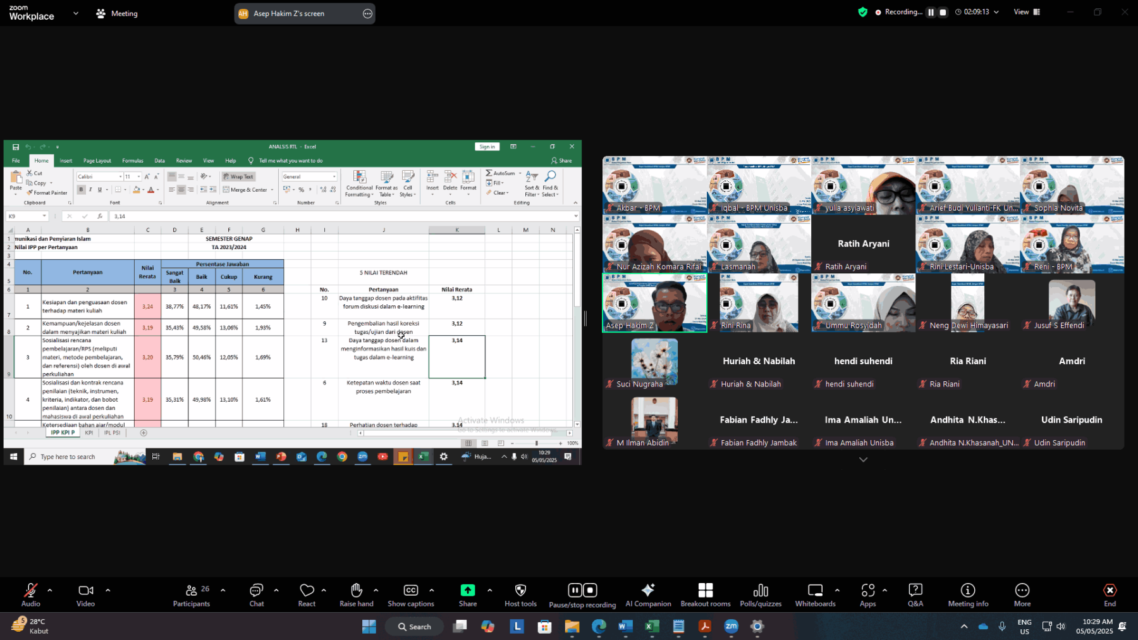Viewport: 1138px width, 640px height.
Task: Show more participants with gallery down chevron
Action: pyautogui.click(x=863, y=460)
